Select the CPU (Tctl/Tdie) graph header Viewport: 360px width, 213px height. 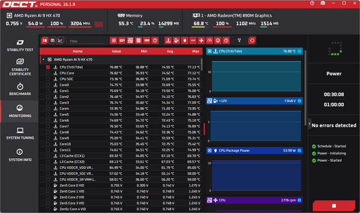pos(254,51)
